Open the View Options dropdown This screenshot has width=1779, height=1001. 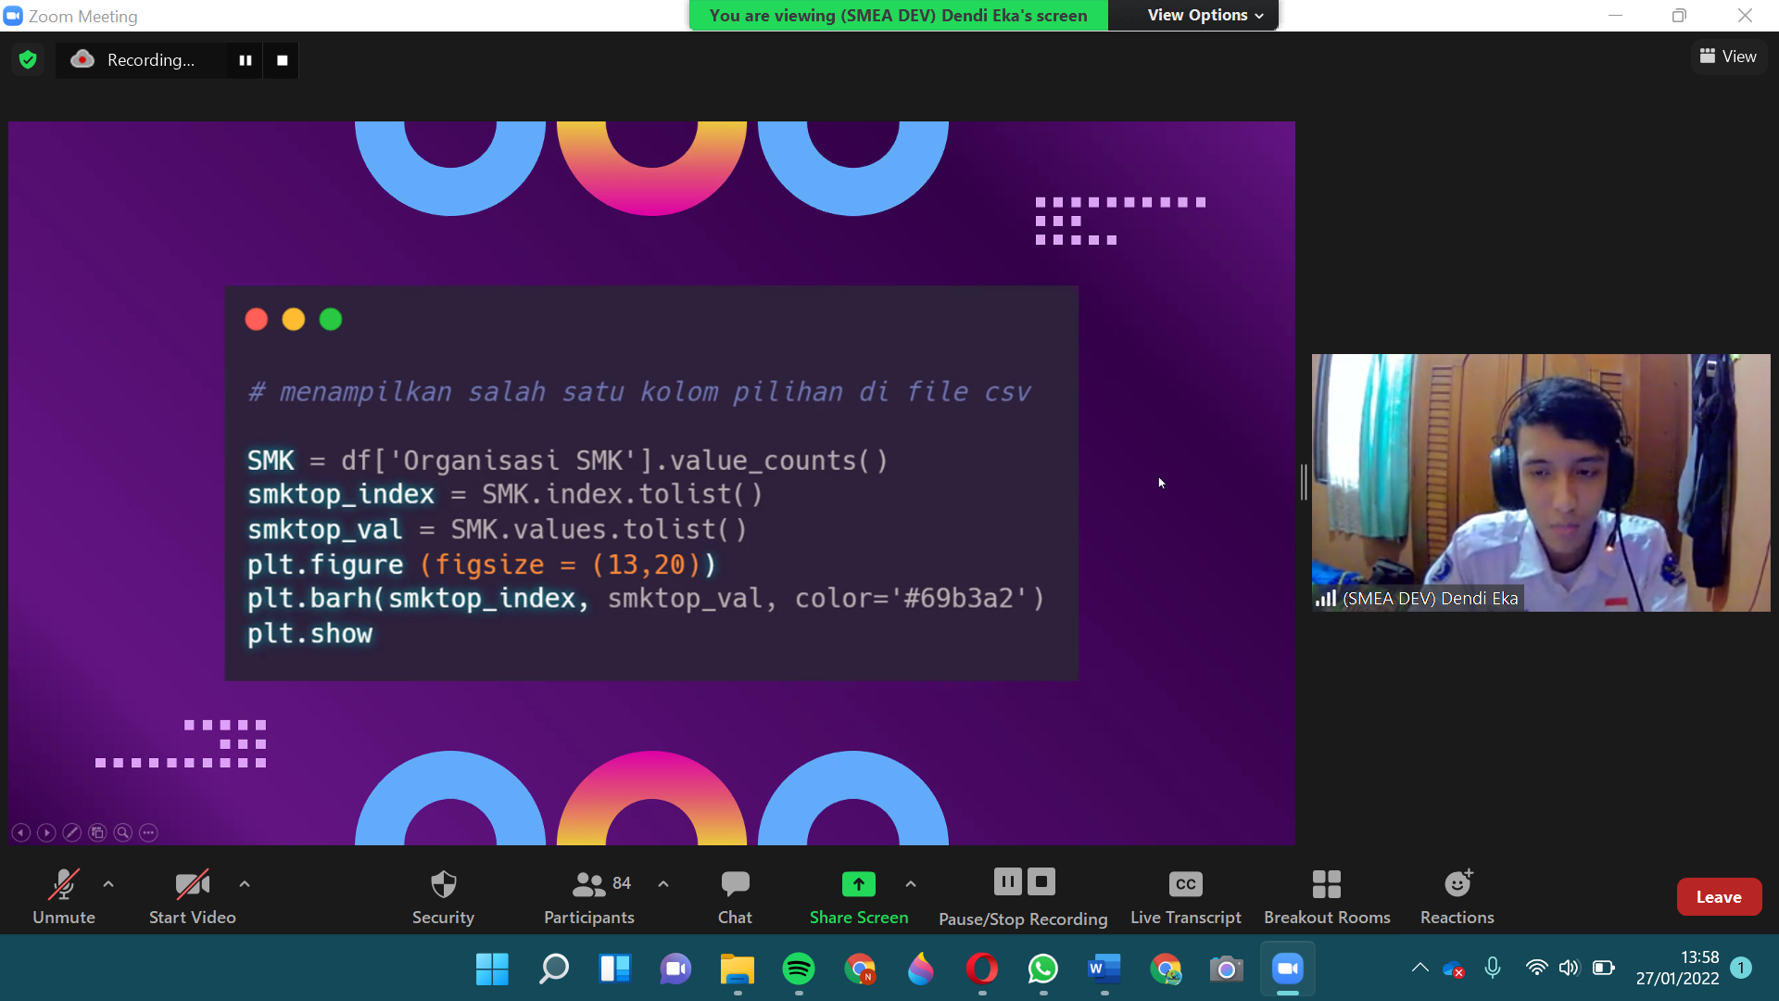(1198, 15)
